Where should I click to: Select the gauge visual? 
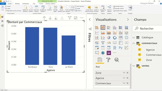[109, 43]
